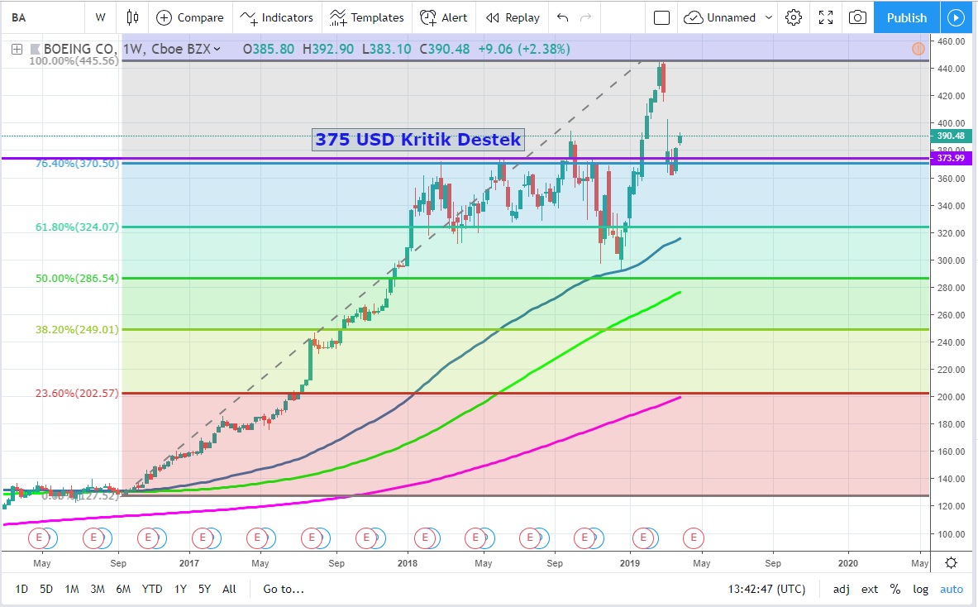Screen dimensions: 978x607
Task: Click the Publish button
Action: point(906,17)
